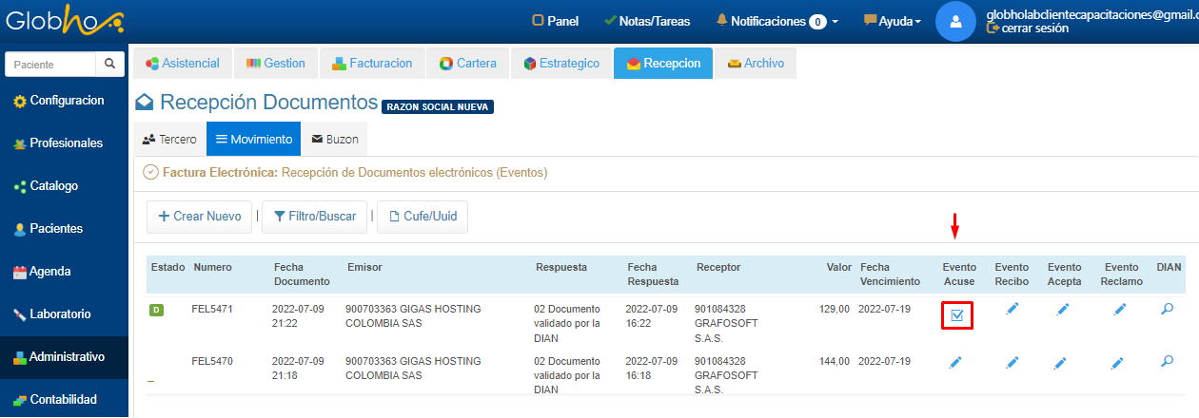Edit Evento Acepta for invoice FEL5471
This screenshot has width=1199, height=418.
click(x=1063, y=310)
